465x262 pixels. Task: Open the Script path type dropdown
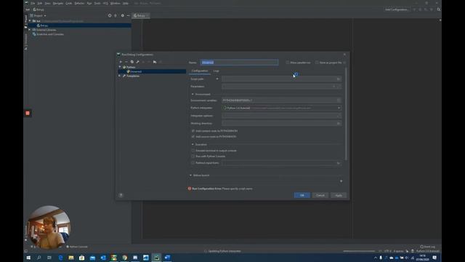(217, 79)
